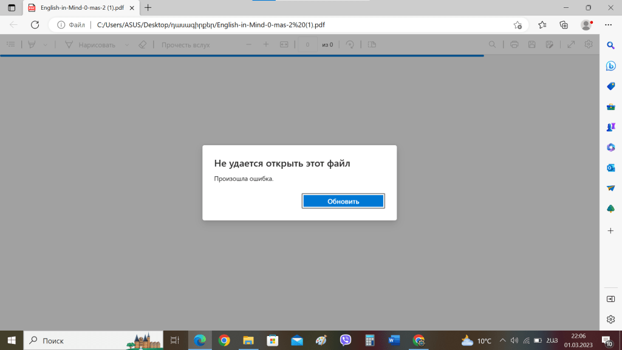Show hidden system tray icons chevron
622x350 pixels.
tap(502, 340)
